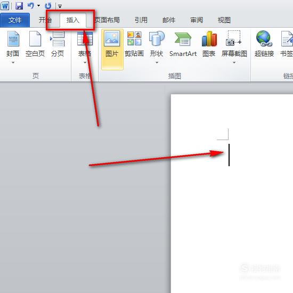Click the Word application icon
Viewport: 293px width, 293px height.
pos(4,6)
